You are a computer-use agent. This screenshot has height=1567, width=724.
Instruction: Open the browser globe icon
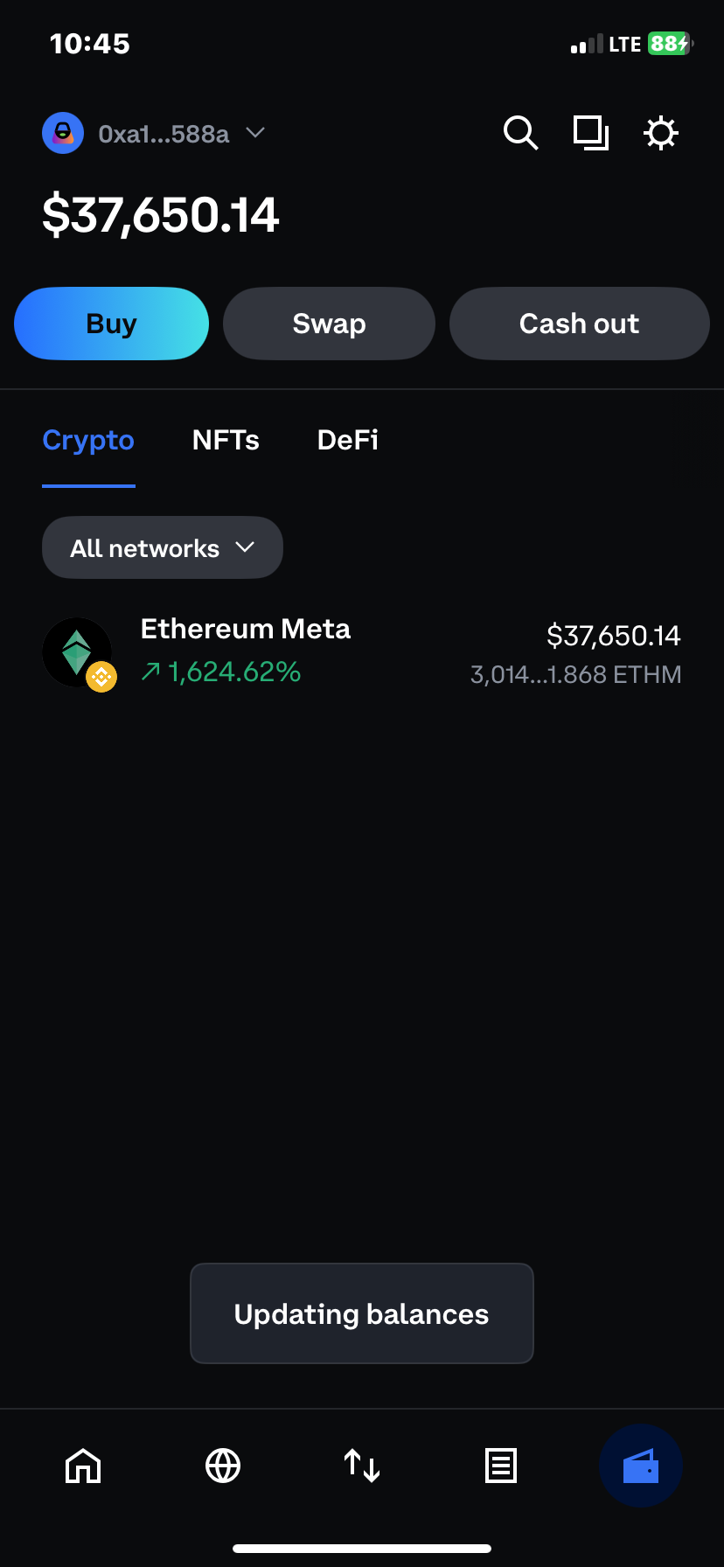[x=223, y=1466]
